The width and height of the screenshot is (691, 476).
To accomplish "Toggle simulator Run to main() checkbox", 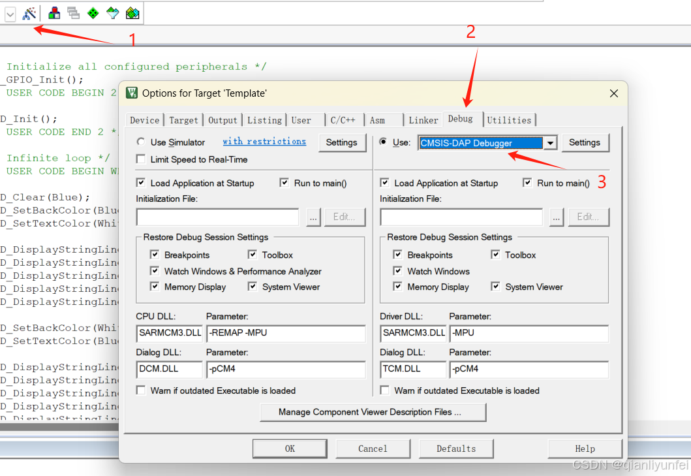I will coord(284,182).
